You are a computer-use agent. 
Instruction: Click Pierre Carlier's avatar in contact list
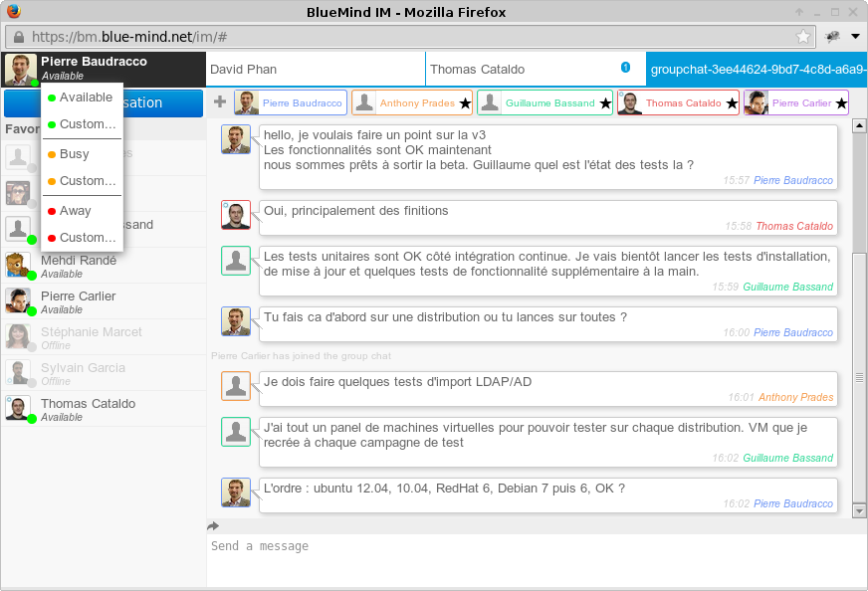point(18,300)
